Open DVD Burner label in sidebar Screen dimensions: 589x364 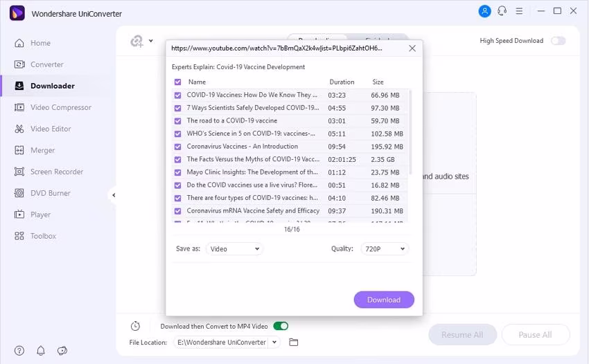coord(51,193)
